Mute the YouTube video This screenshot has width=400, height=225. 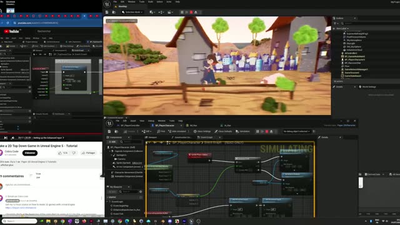click(x=12, y=137)
